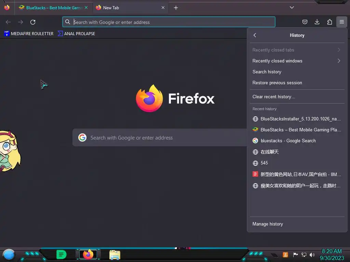Go forward one page

pos(21,22)
